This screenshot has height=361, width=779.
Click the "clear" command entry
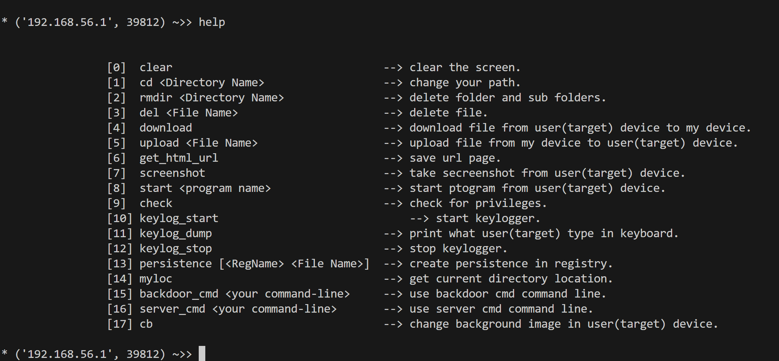pos(156,67)
